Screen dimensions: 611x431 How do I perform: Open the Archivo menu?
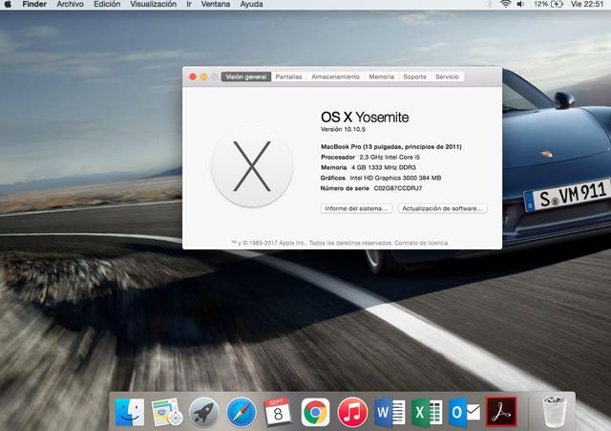click(x=70, y=4)
